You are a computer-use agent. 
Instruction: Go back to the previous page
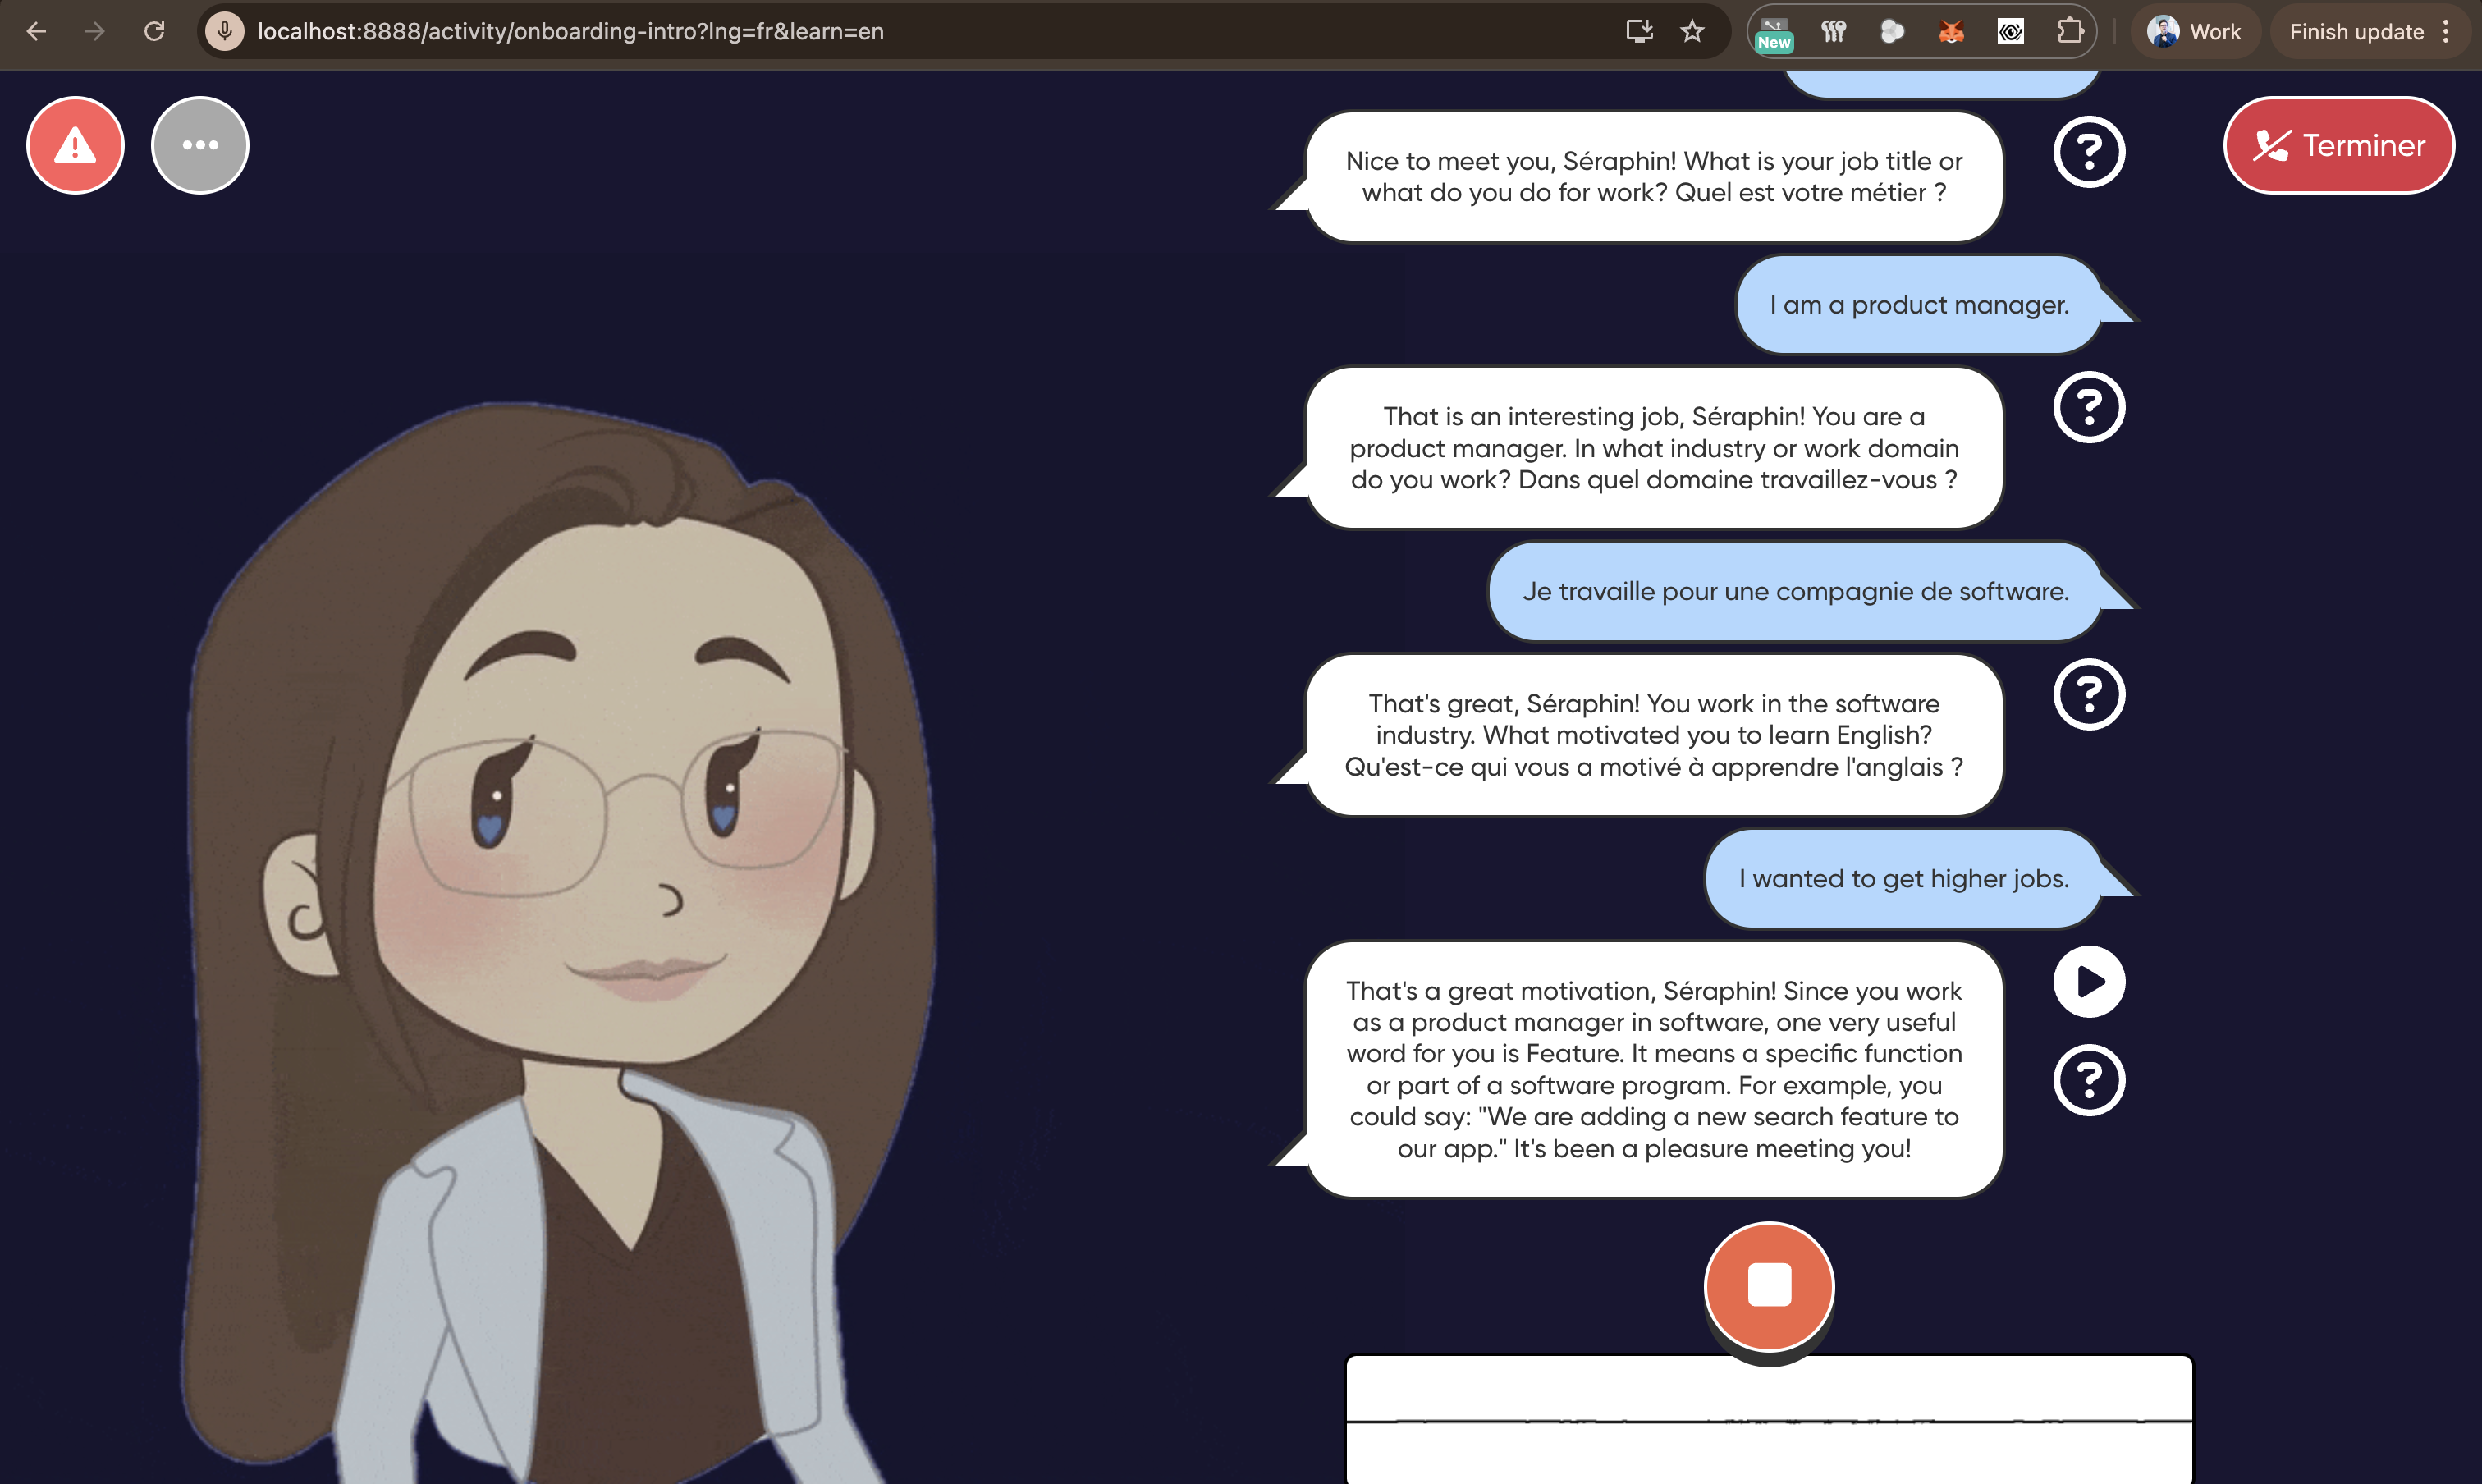pos(36,31)
